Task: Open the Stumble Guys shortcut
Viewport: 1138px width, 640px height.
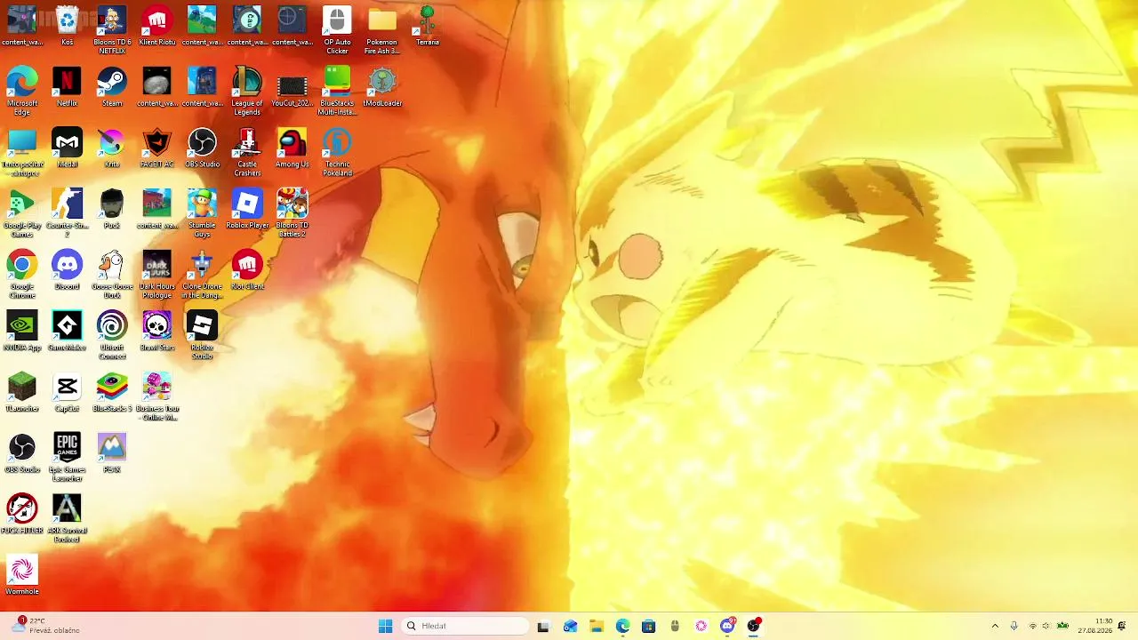Action: click(x=202, y=213)
